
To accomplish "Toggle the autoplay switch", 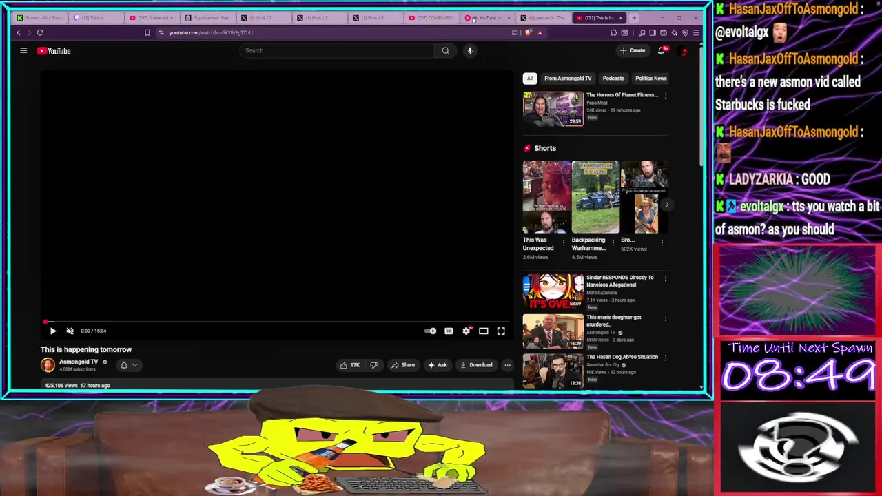I will 430,331.
